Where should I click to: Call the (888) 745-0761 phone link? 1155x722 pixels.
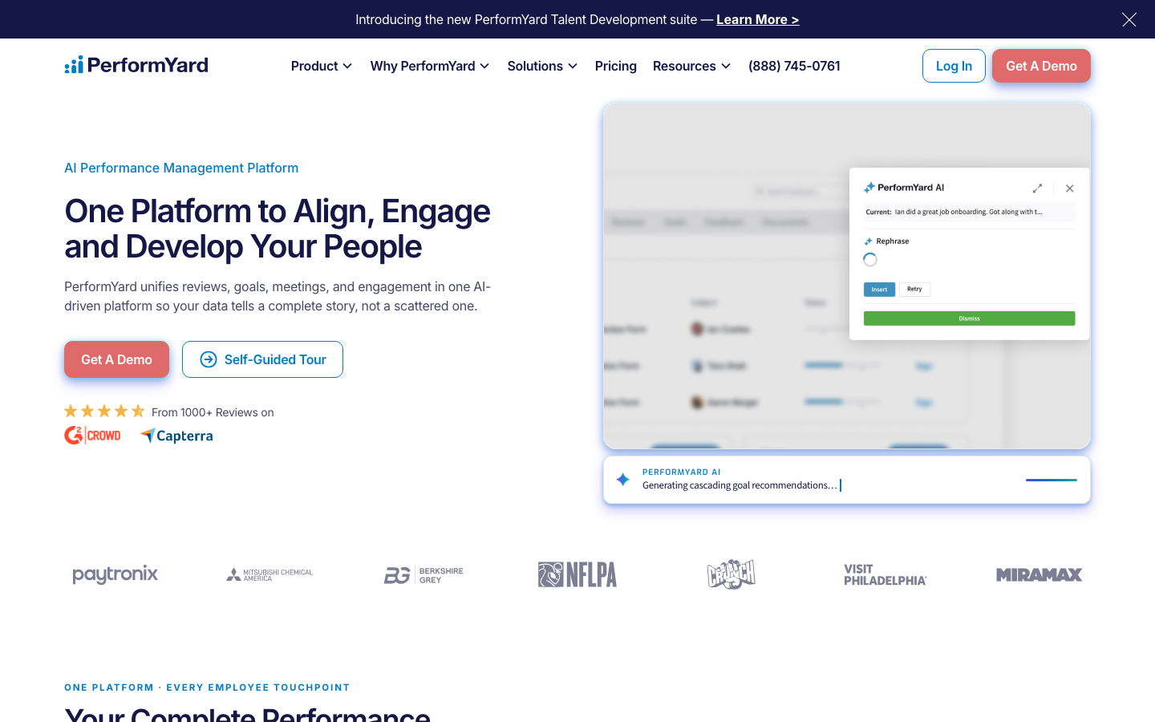click(x=794, y=66)
